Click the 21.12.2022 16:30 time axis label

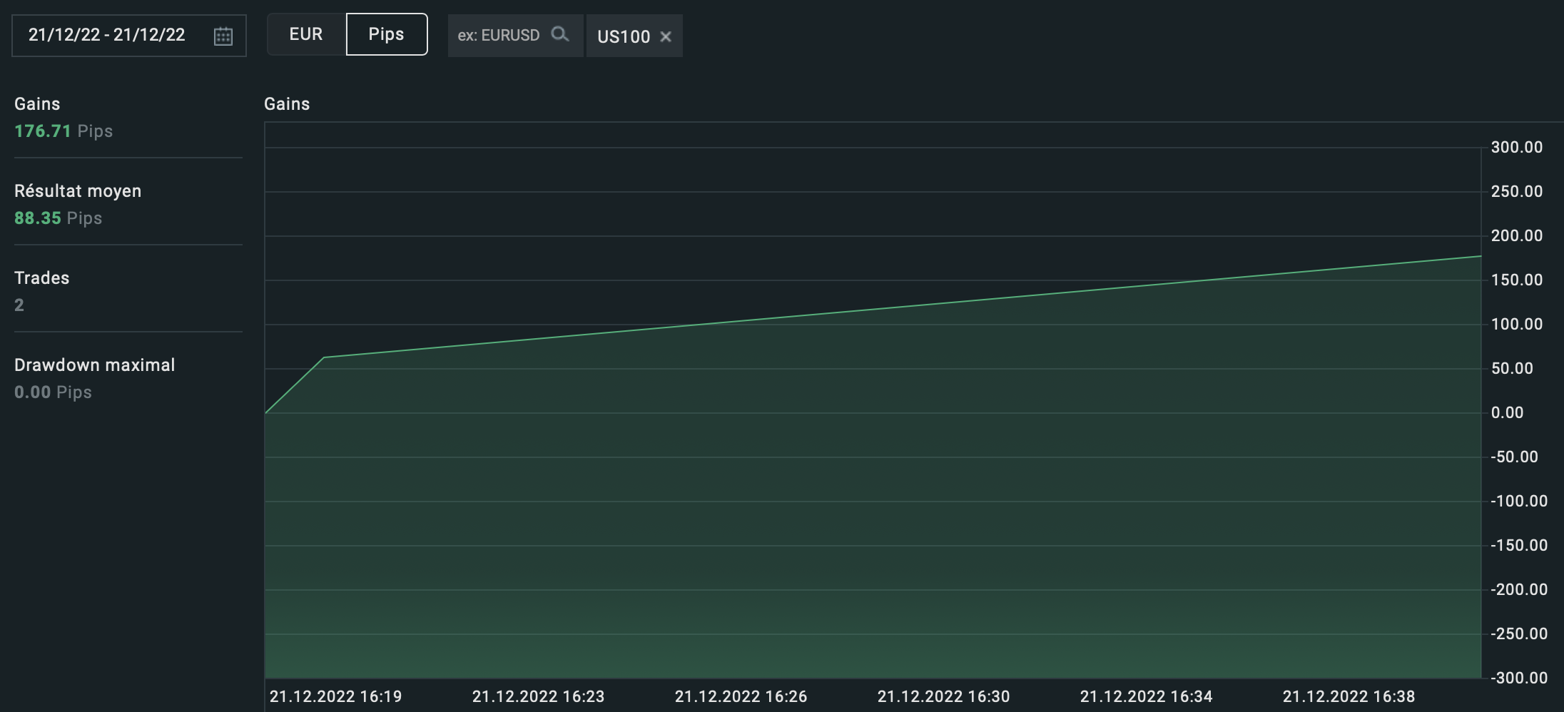943,696
